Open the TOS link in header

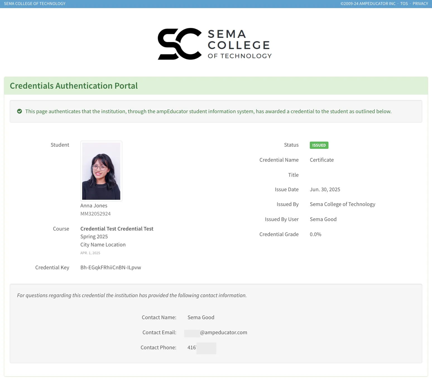coord(404,4)
